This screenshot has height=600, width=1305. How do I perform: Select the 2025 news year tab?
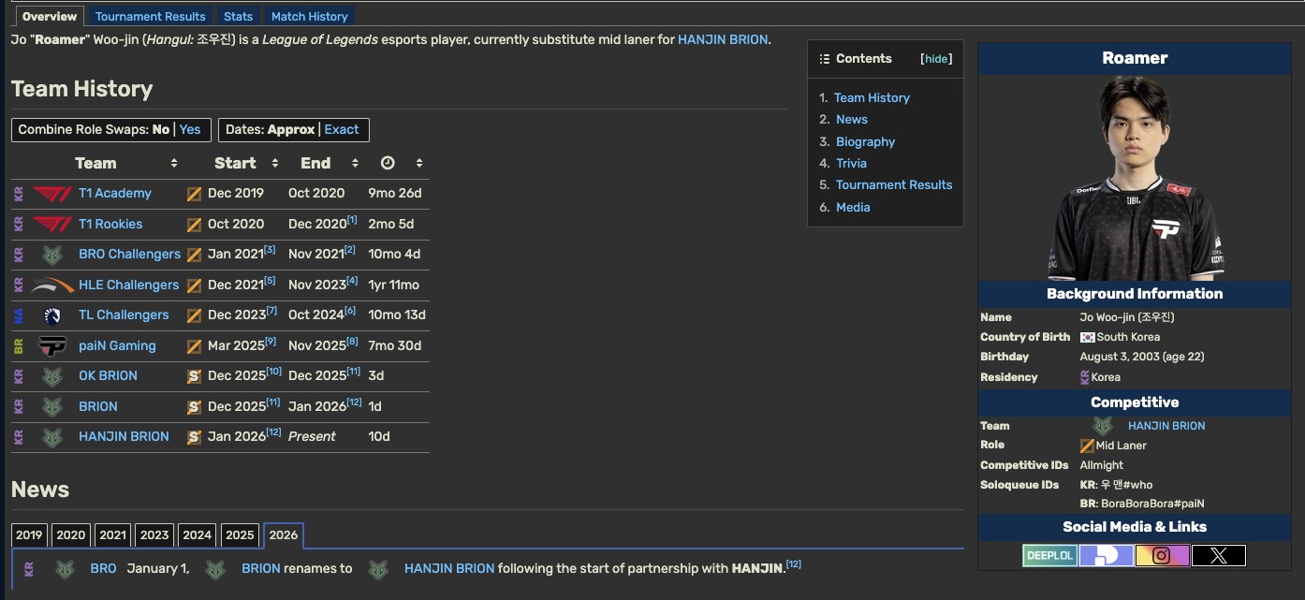pyautogui.click(x=240, y=535)
